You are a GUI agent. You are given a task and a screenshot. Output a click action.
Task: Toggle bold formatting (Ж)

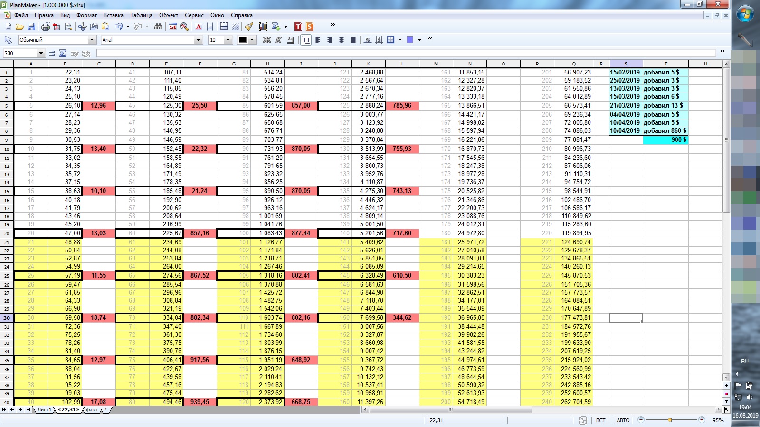click(267, 40)
